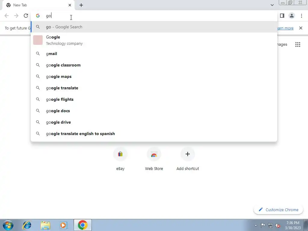Pick the google flights suggestion

pos(154,99)
